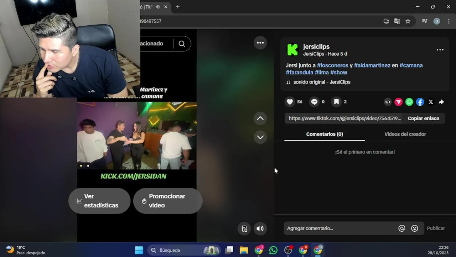Mute the video with speaker button

pyautogui.click(x=260, y=229)
